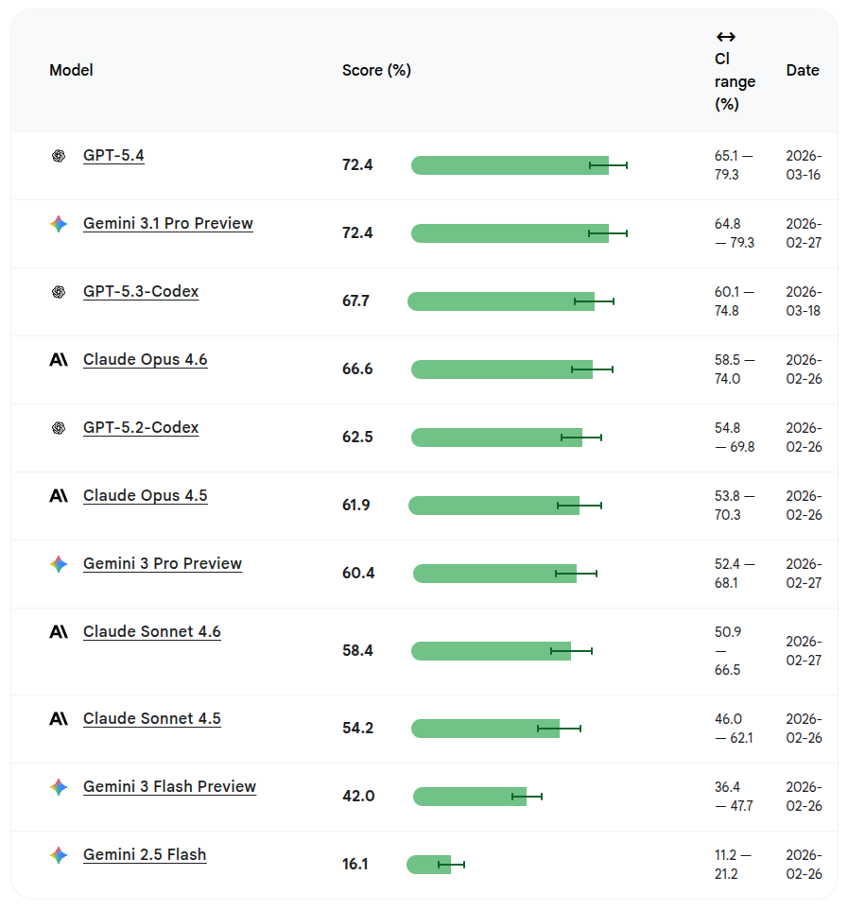Click the Anthropic logo beside Claude Sonnet 4.5
This screenshot has height=910, width=848.
(x=59, y=719)
